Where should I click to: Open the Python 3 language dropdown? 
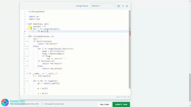pyautogui.click(x=103, y=6)
